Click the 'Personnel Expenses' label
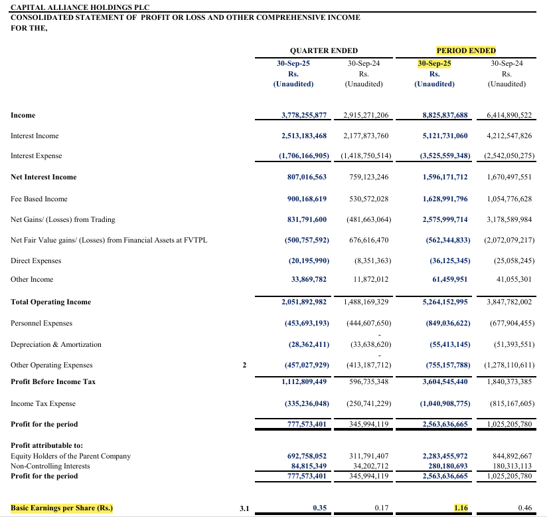This screenshot has height=517, width=547. (x=42, y=324)
